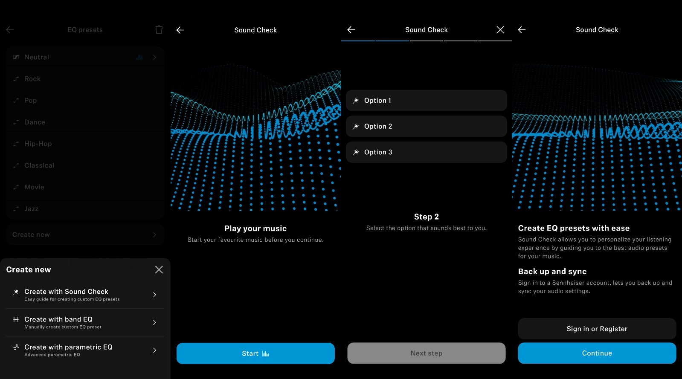Image resolution: width=682 pixels, height=379 pixels.
Task: Select the Neutral preset
Action: point(85,57)
